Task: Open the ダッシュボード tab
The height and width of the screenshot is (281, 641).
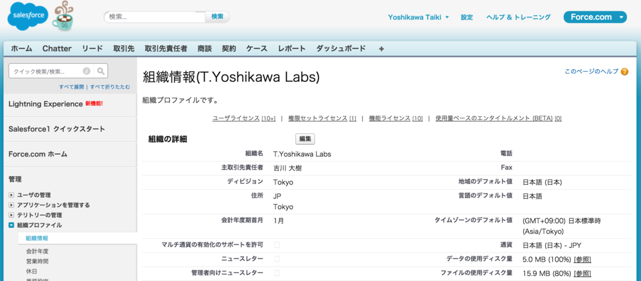Action: (x=341, y=49)
